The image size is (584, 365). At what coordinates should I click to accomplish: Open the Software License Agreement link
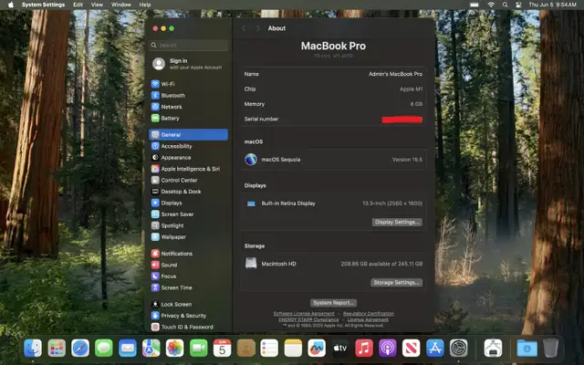tap(304, 314)
